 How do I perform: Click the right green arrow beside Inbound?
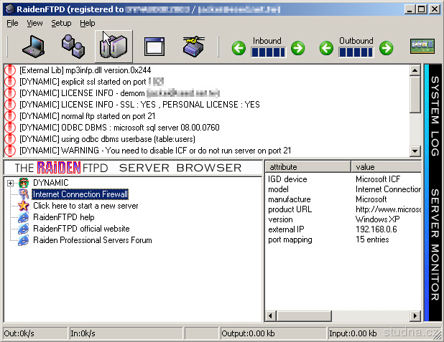click(297, 48)
